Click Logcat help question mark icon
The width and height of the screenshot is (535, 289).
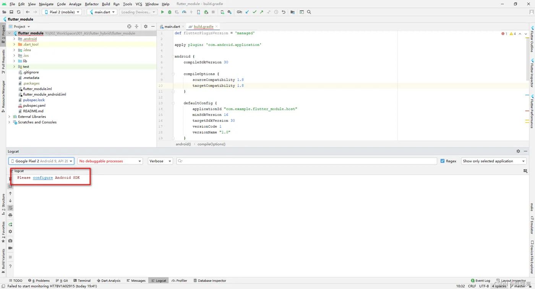pos(10,266)
